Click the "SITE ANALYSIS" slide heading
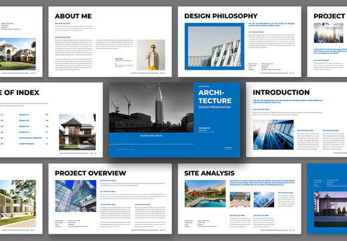 point(209,173)
